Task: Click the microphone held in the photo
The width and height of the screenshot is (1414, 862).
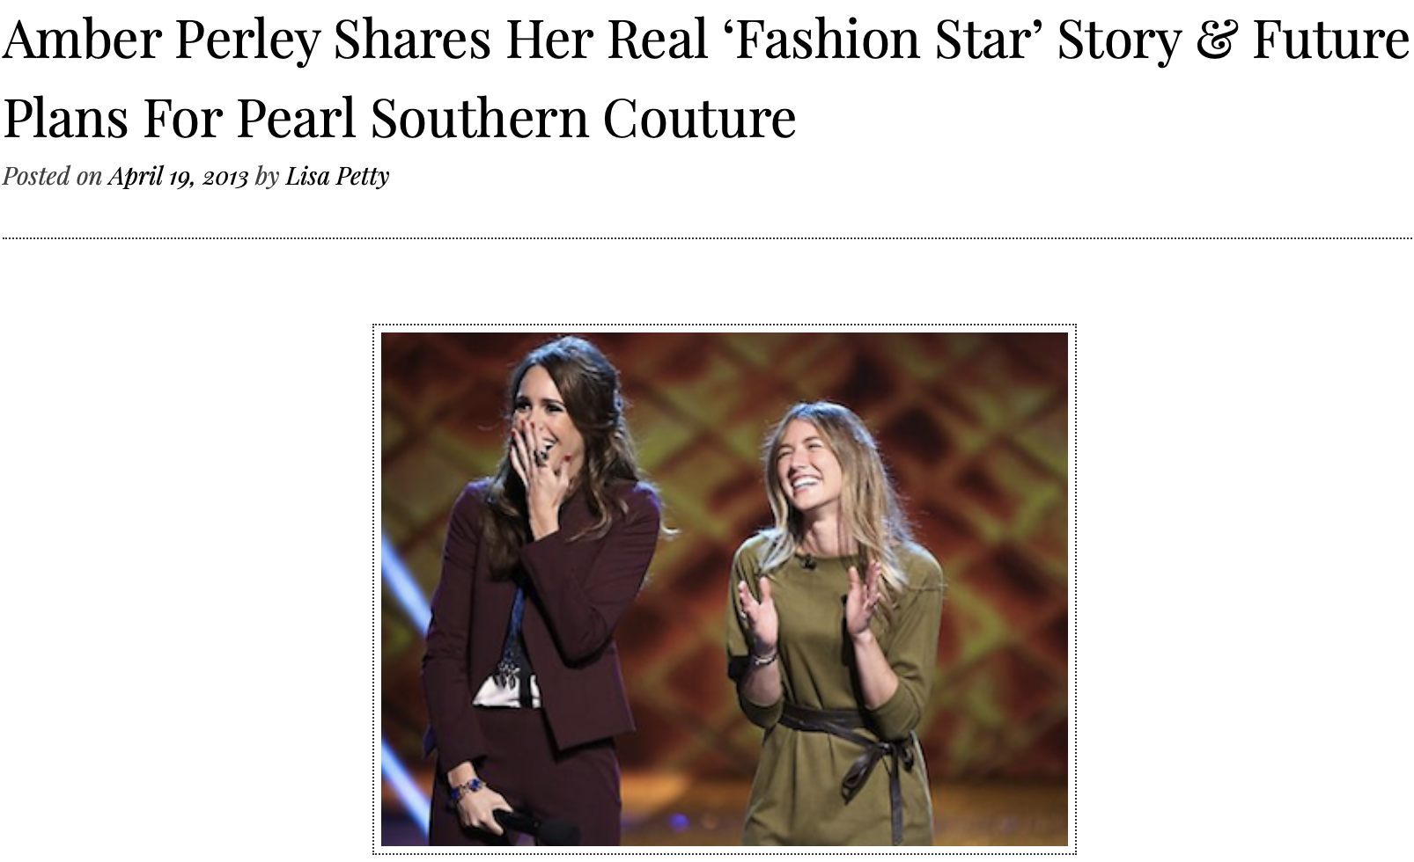Action: click(528, 825)
